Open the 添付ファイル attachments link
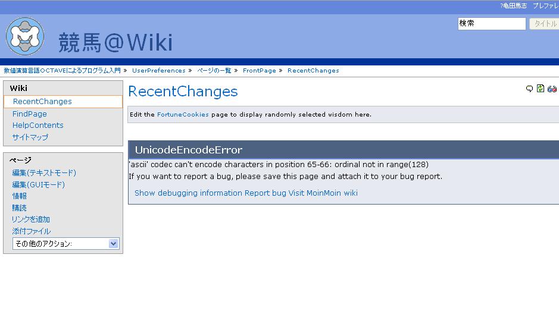559x336 pixels. (32, 231)
